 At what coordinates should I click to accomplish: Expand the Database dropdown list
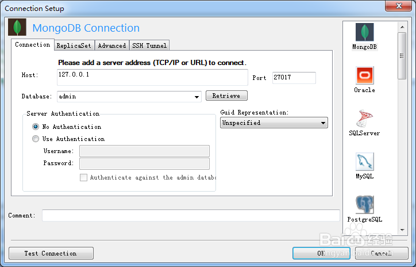tap(197, 97)
